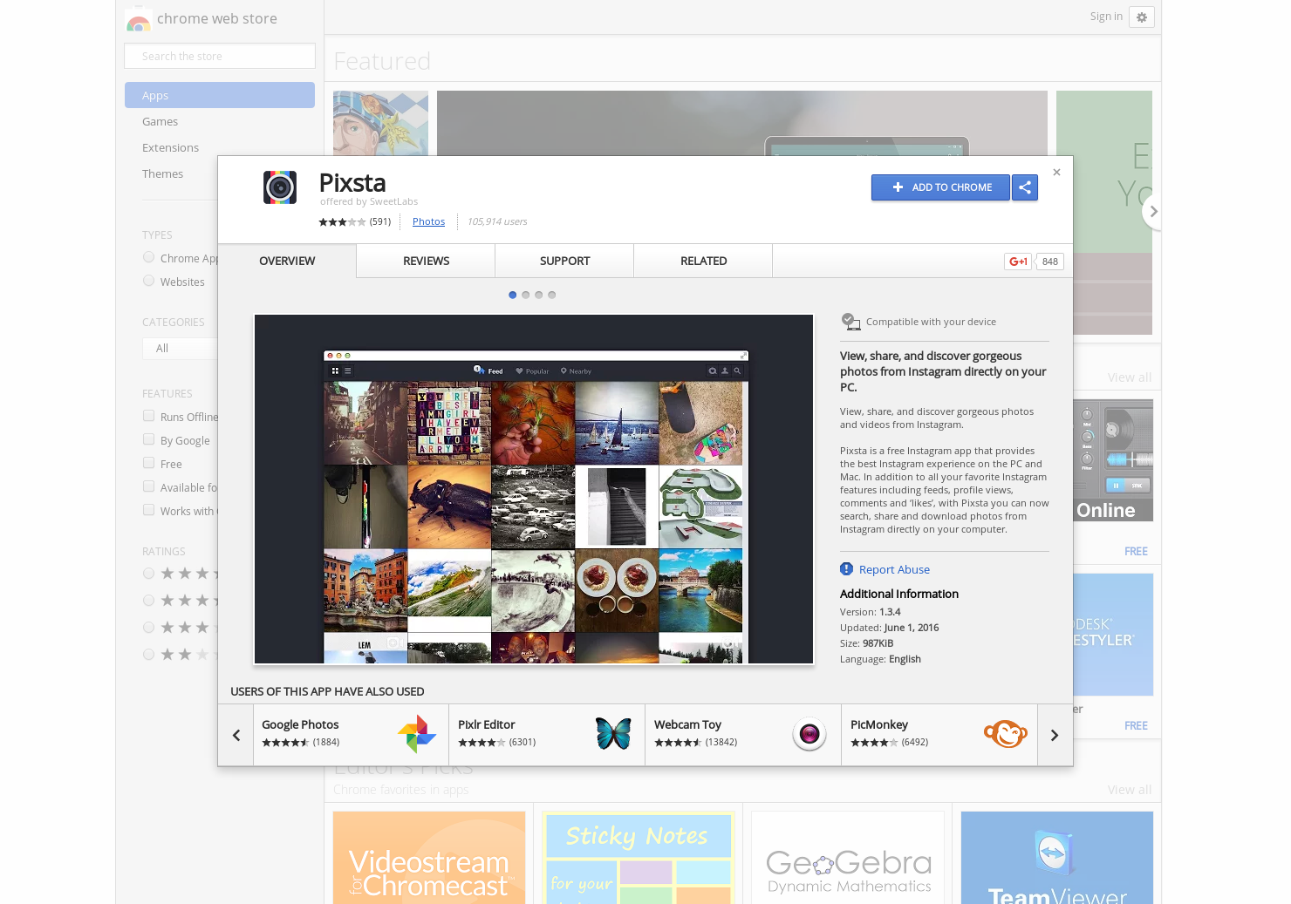
Task: Open the Games section in the sidebar
Action: click(x=160, y=121)
